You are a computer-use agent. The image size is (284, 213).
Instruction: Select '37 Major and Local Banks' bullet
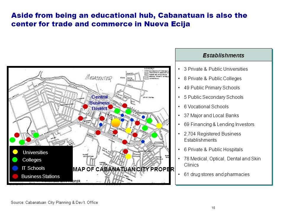pos(211,115)
